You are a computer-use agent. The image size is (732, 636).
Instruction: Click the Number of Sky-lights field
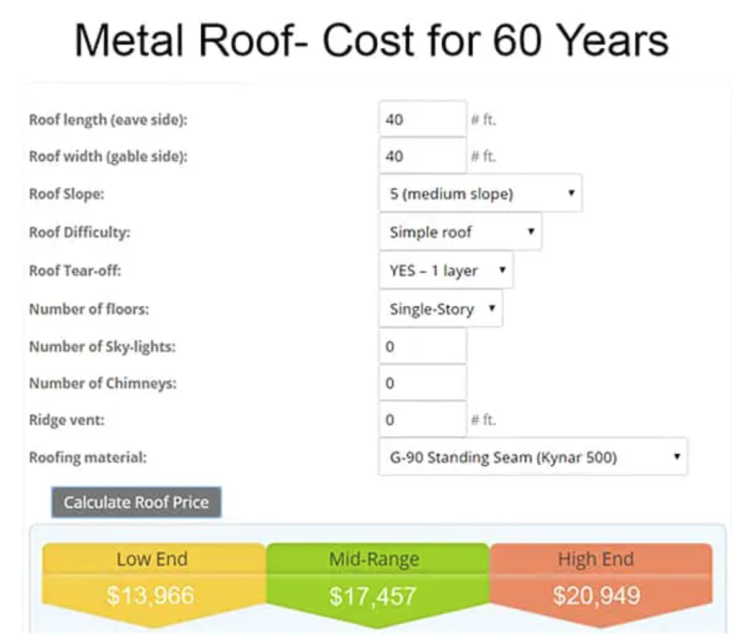click(422, 347)
